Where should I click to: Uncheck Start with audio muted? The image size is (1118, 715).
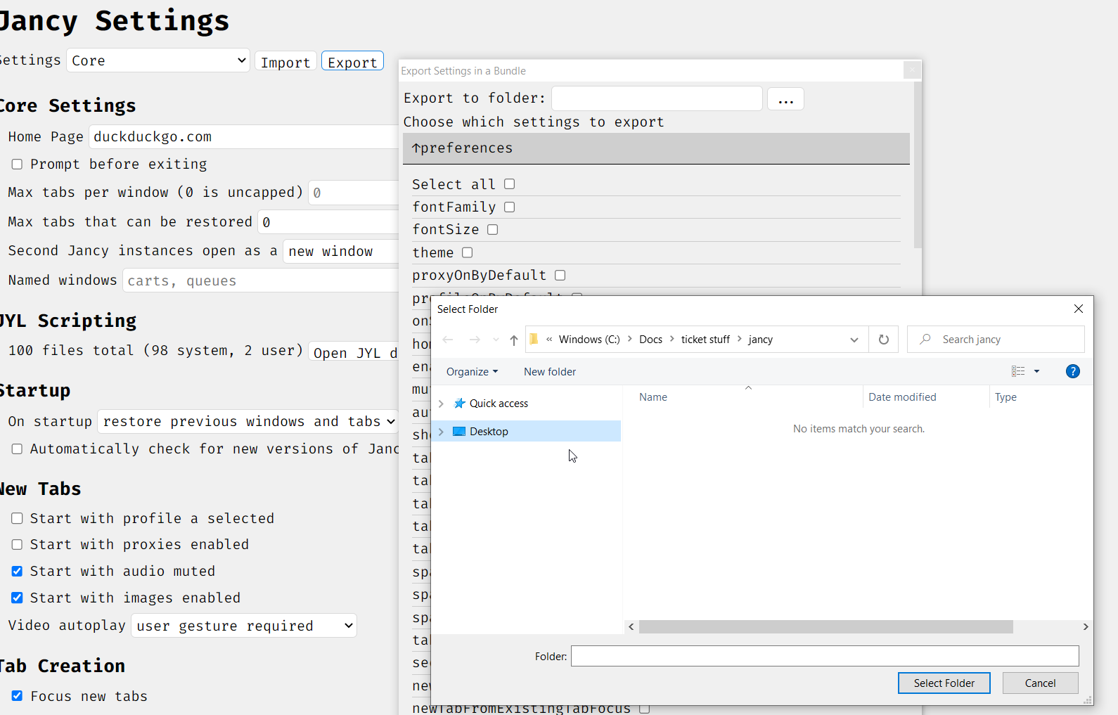click(17, 571)
